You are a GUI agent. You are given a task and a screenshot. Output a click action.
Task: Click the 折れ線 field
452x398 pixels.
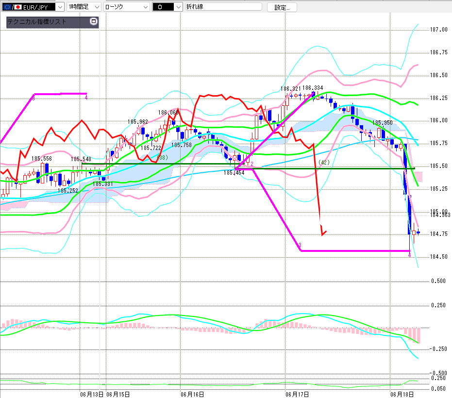(x=223, y=7)
